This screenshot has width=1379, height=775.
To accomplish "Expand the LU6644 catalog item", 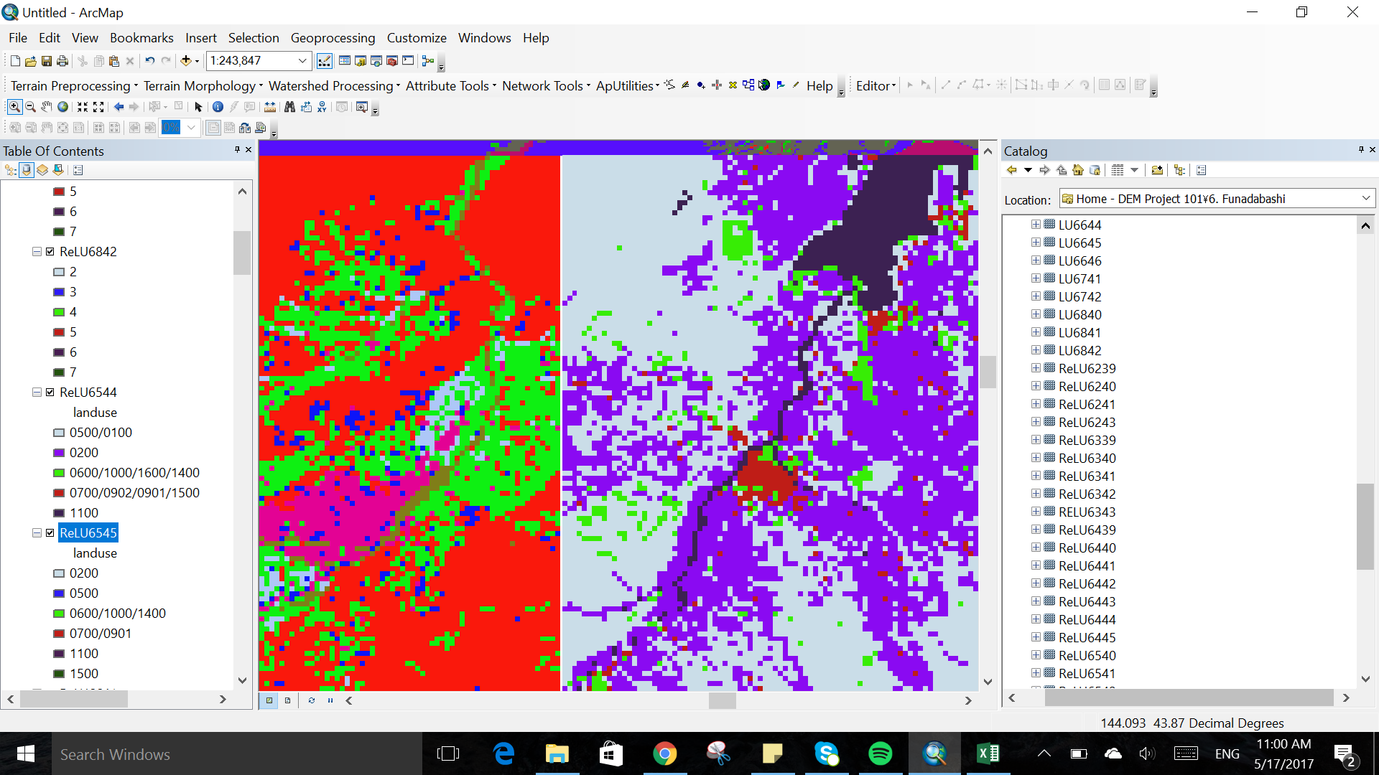I will 1036,225.
